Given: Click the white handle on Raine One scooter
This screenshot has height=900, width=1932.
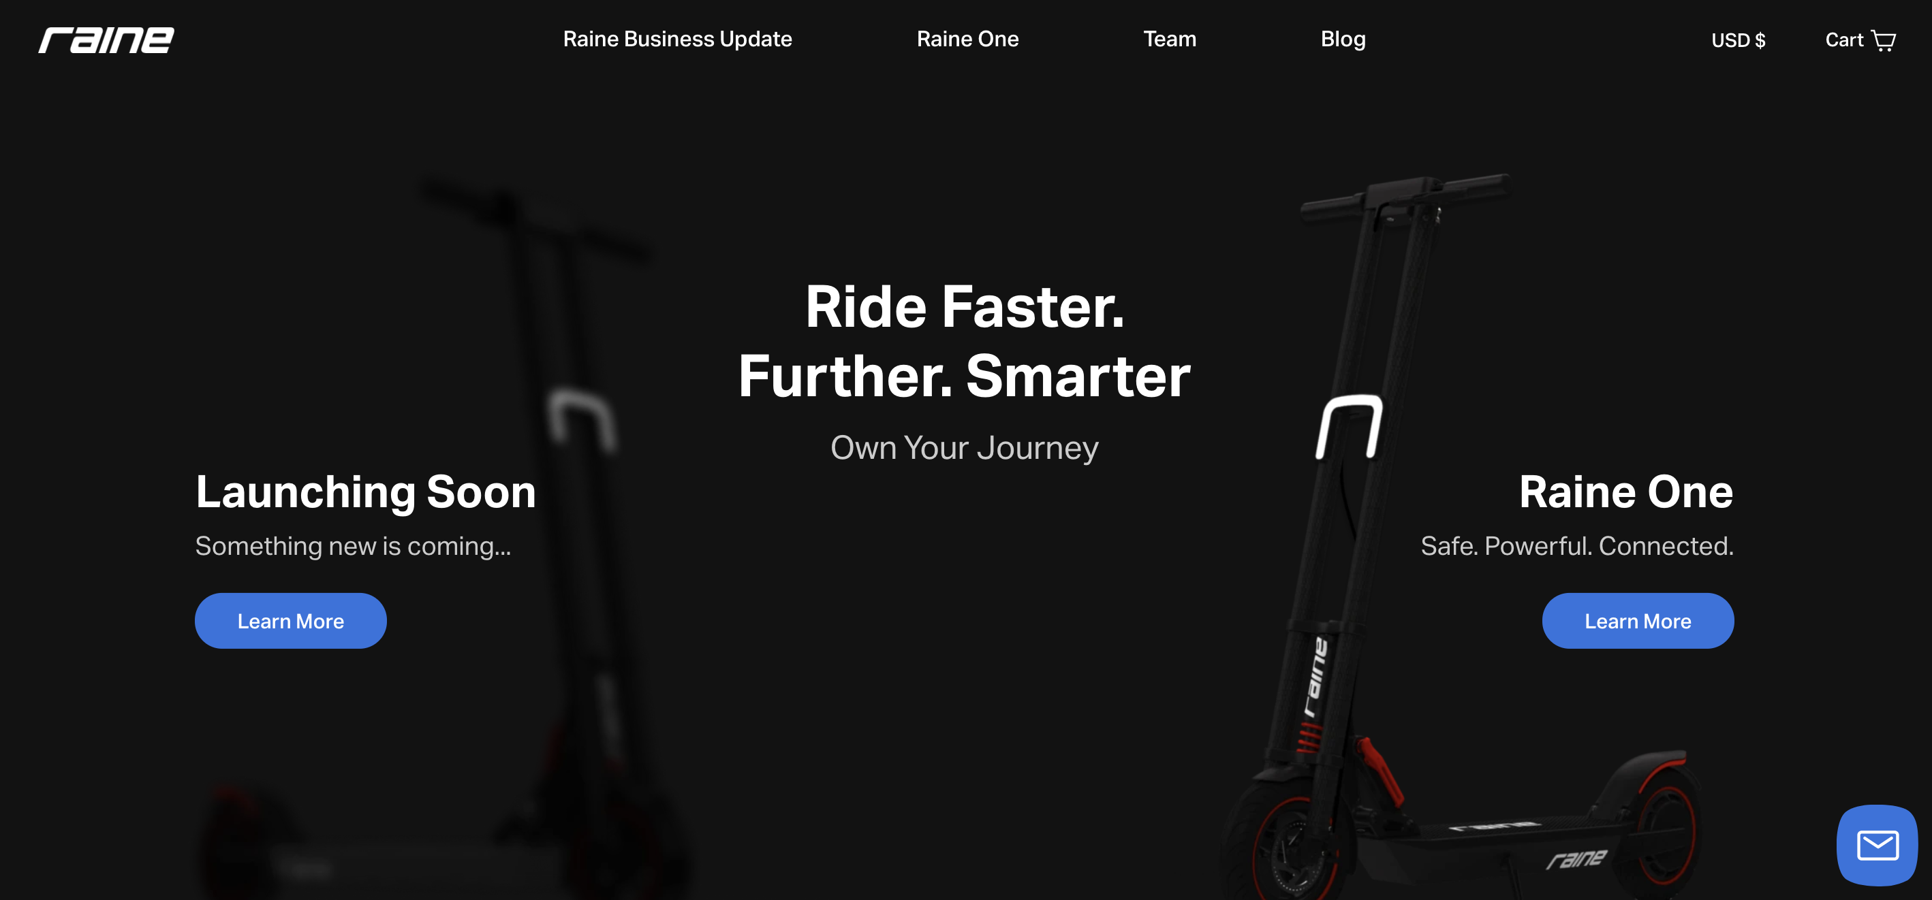Looking at the screenshot, I should (x=1350, y=426).
